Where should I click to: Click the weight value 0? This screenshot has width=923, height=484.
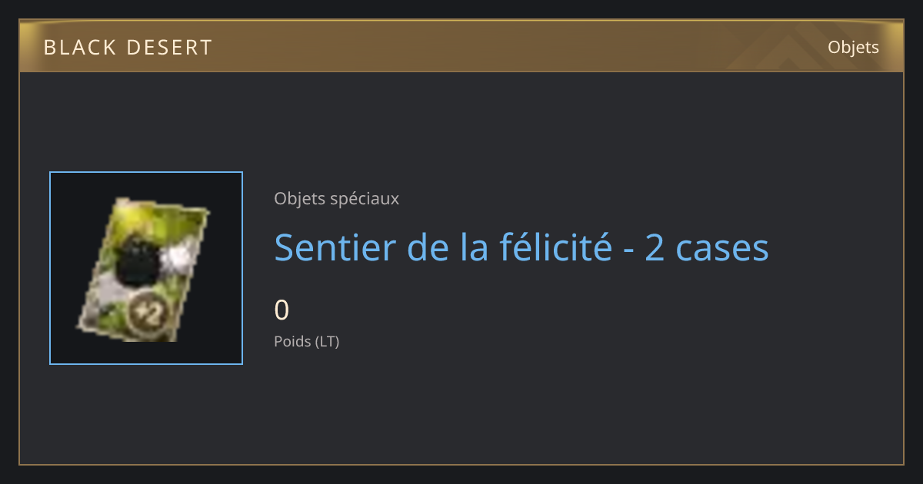282,310
